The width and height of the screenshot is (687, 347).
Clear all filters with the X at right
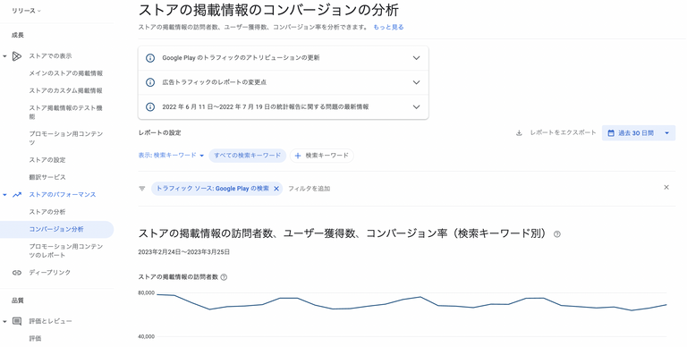(666, 188)
